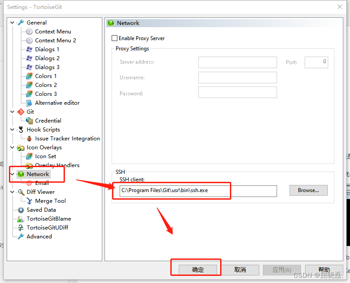
Task: Select TortoiseGitUDiff in tree
Action: pos(47,228)
